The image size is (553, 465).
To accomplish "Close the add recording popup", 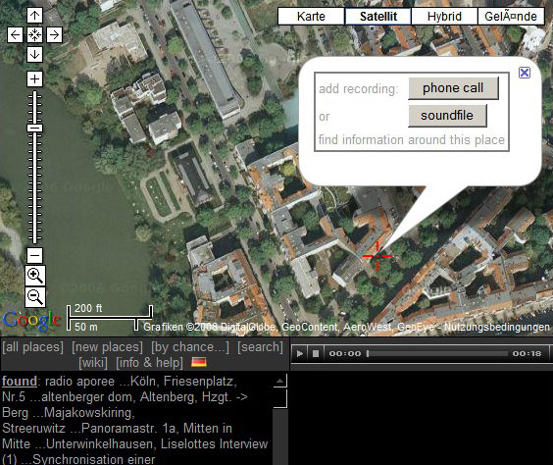I will (525, 73).
